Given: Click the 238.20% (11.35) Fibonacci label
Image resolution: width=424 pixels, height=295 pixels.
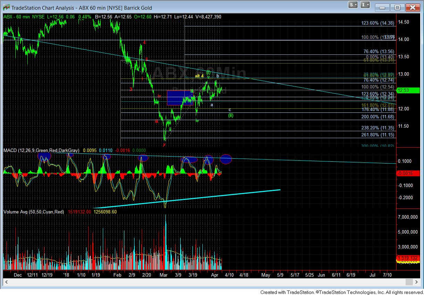Looking at the screenshot, I should 378,128.
